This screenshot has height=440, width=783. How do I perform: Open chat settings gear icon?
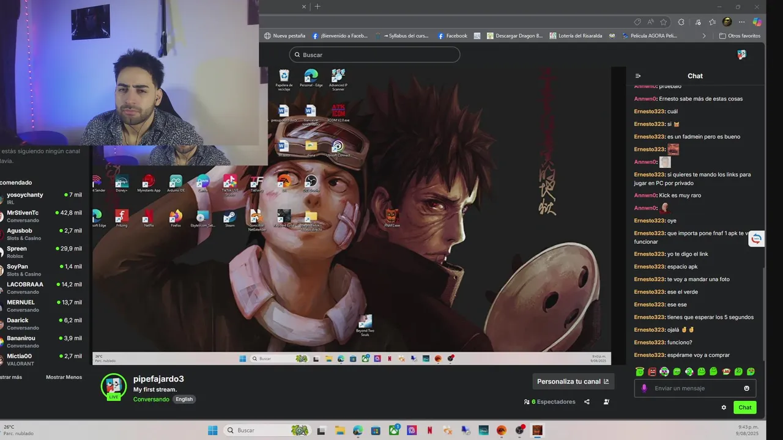click(x=724, y=407)
